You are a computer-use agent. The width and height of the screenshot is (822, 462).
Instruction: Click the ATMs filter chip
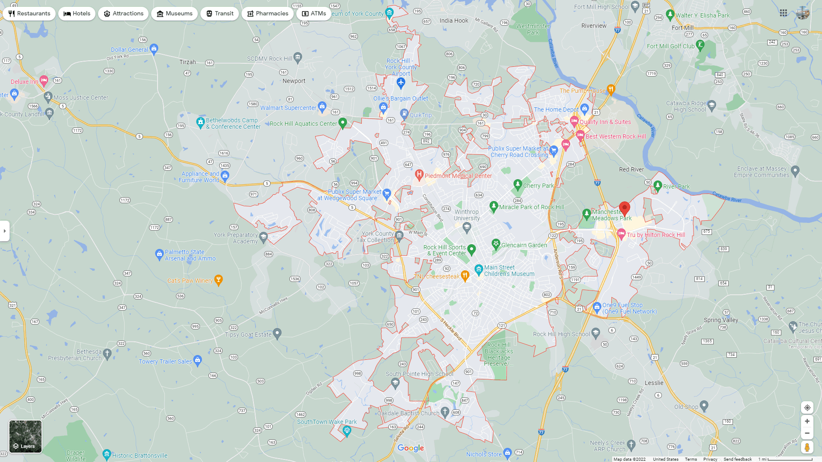[314, 14]
